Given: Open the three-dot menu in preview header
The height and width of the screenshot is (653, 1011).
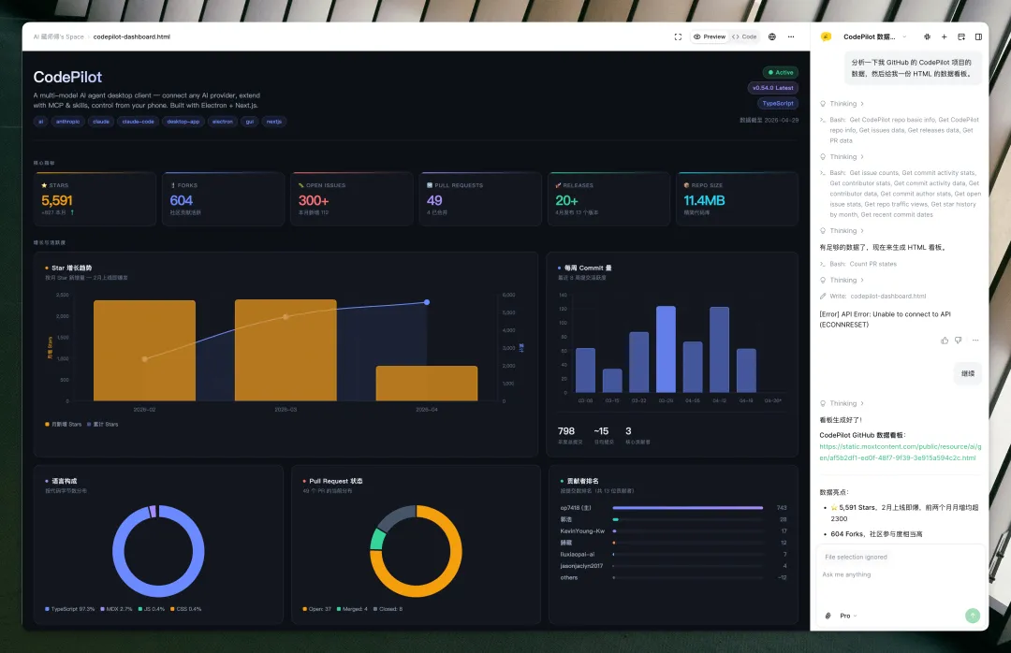Looking at the screenshot, I should (x=791, y=36).
